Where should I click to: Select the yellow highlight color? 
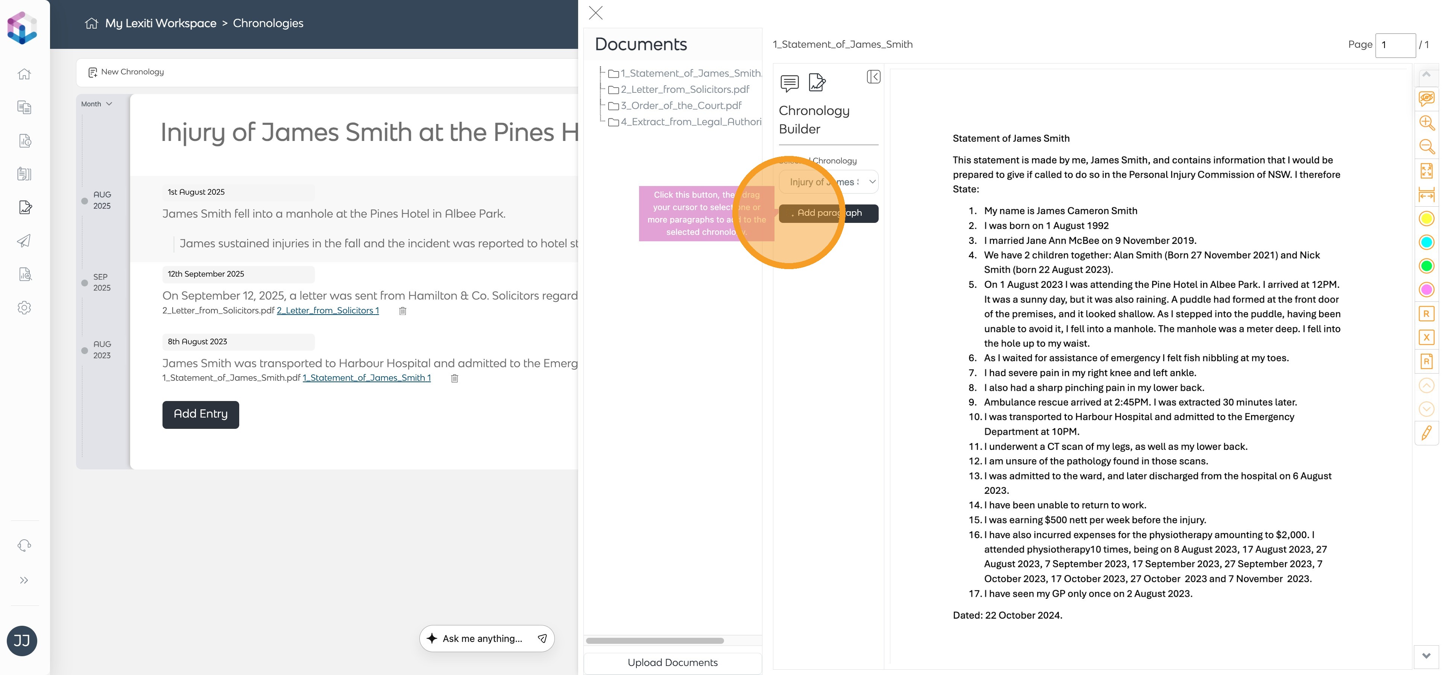coord(1426,218)
